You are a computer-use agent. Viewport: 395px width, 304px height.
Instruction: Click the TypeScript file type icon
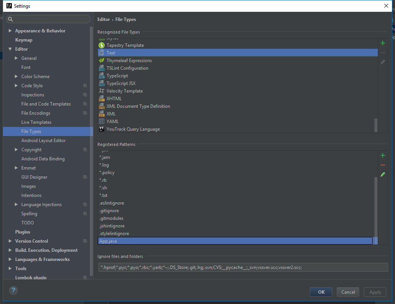(102, 76)
